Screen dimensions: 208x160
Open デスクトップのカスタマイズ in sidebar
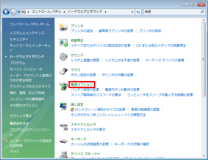(x=30, y=86)
